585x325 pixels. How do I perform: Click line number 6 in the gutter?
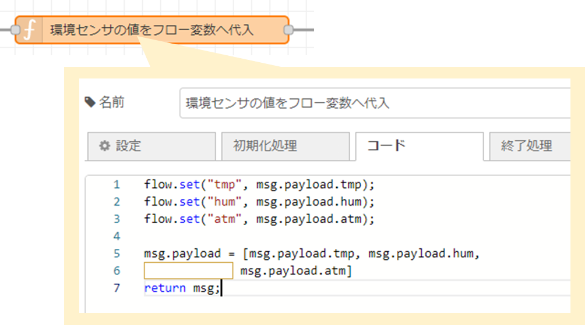point(117,271)
